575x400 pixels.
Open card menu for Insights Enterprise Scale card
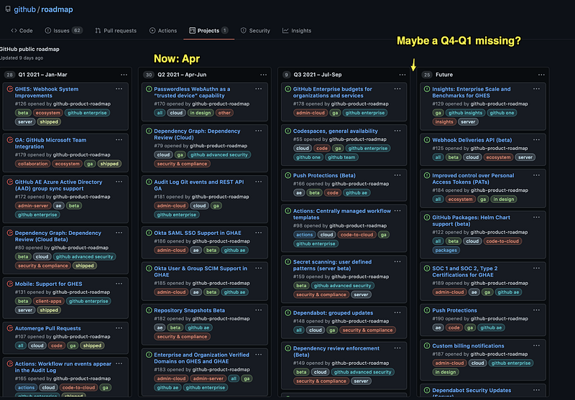[536, 89]
